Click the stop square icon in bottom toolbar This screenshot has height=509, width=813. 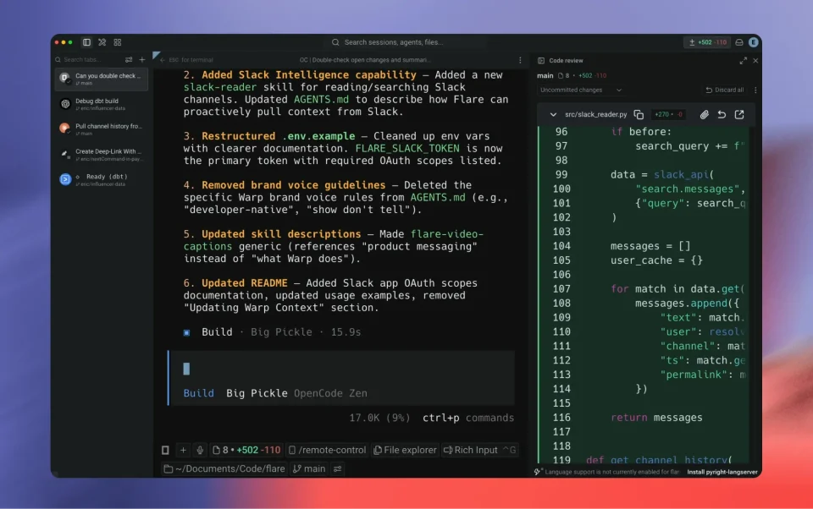(x=165, y=450)
